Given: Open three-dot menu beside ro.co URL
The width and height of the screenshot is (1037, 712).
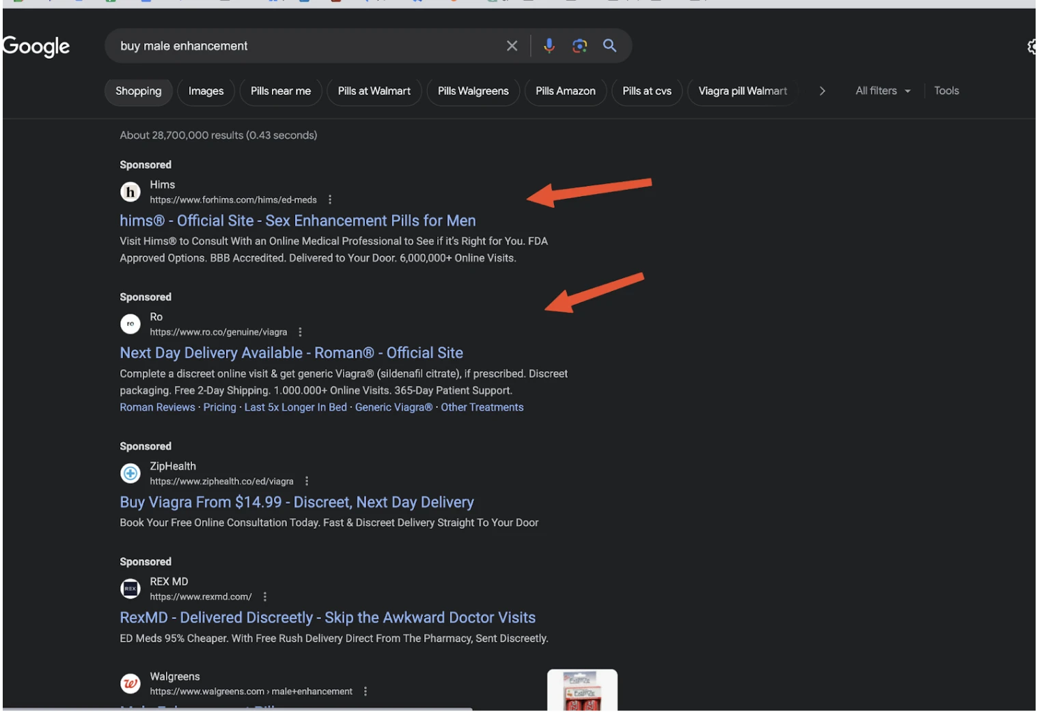Looking at the screenshot, I should [x=300, y=332].
